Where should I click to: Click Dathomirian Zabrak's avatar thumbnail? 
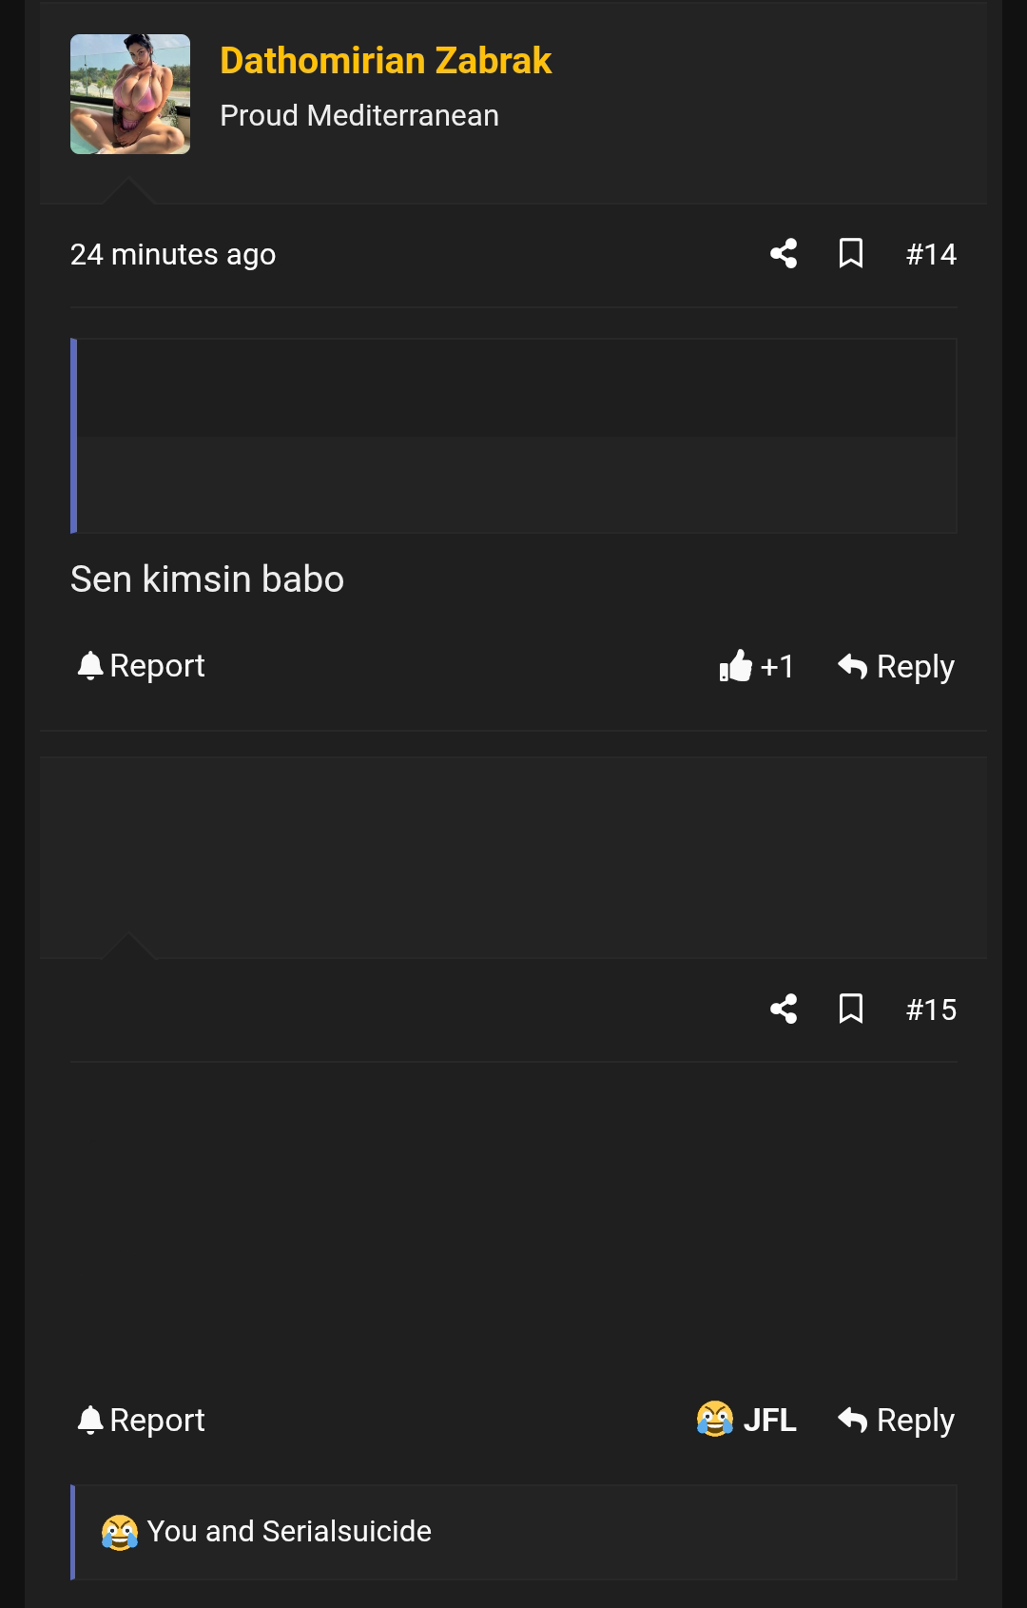pos(130,94)
